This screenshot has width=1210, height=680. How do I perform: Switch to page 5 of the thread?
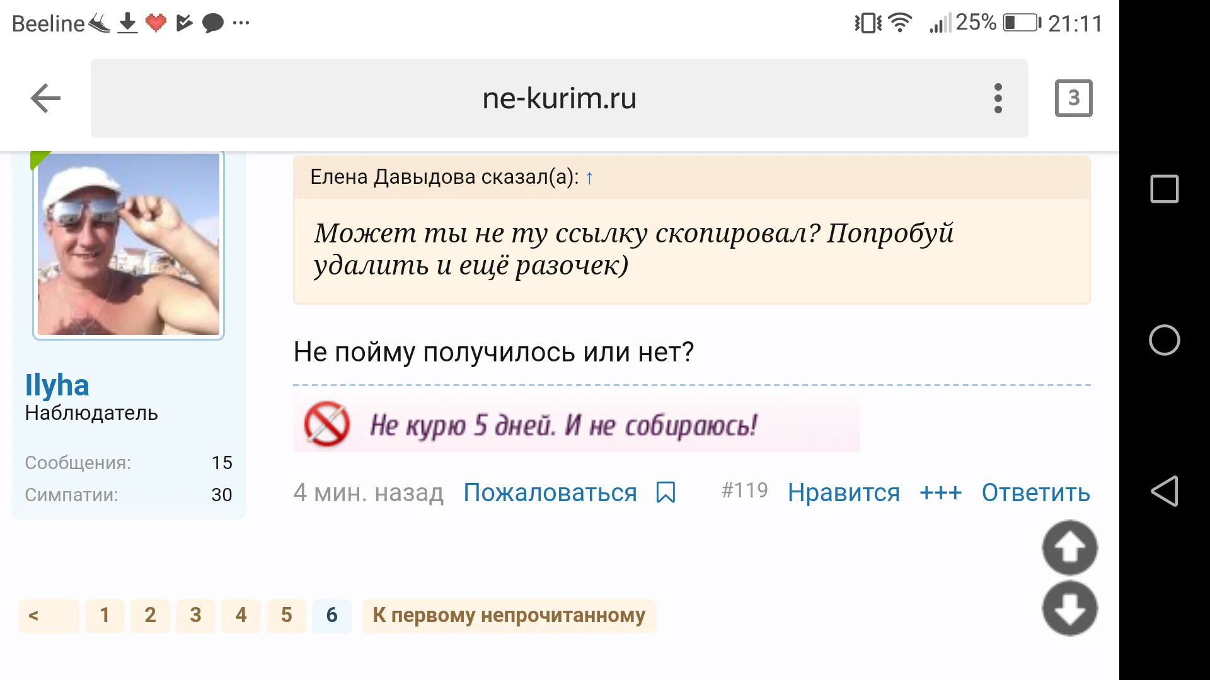tap(286, 615)
